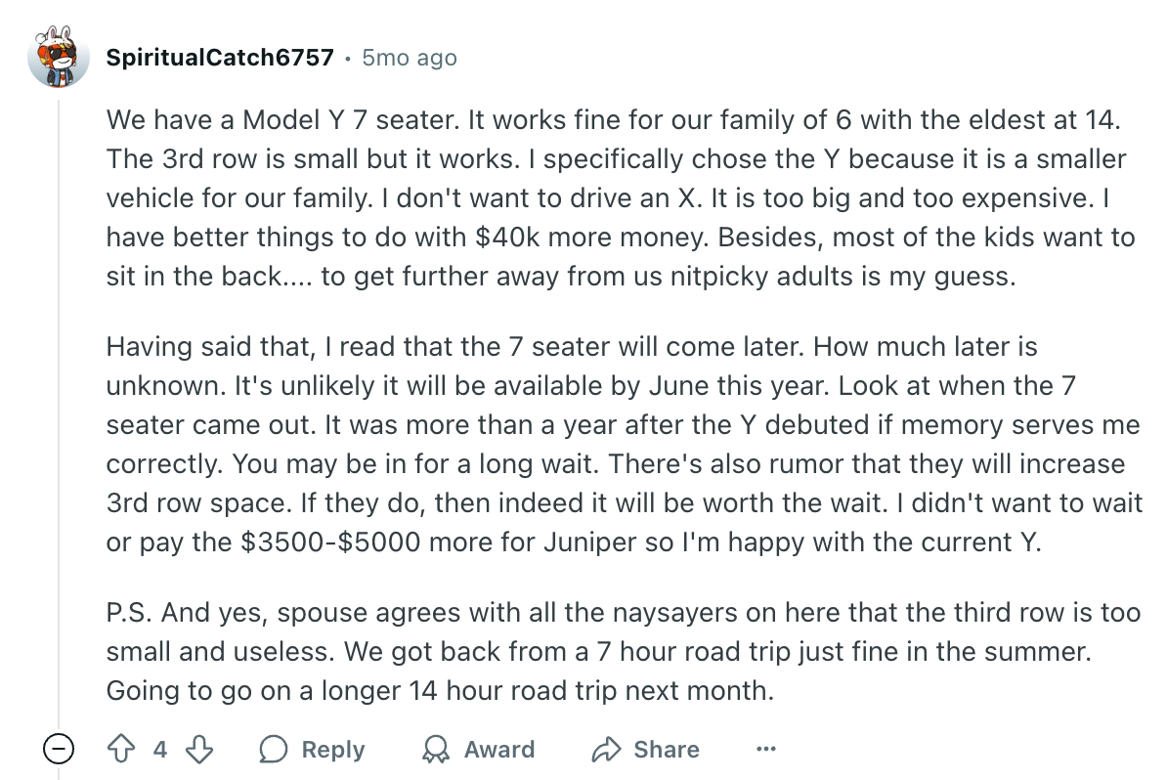Upvote the SpiritualCatch6757 comment

119,750
